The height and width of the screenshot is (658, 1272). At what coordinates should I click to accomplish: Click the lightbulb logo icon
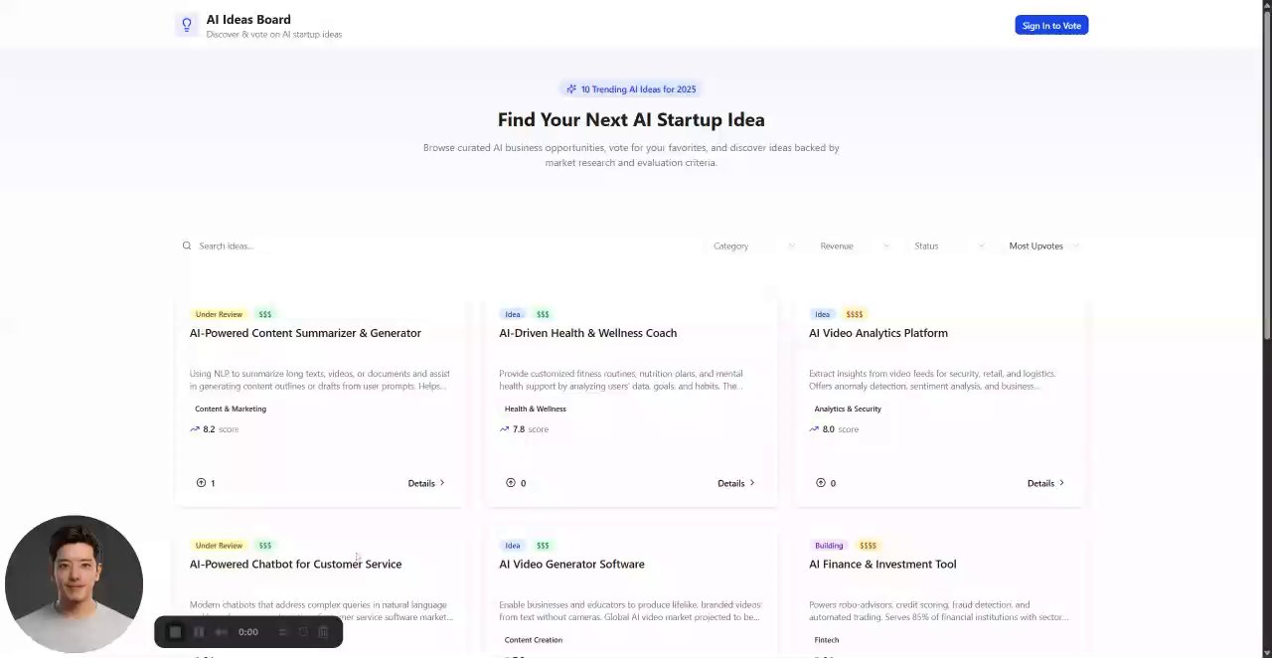[186, 25]
